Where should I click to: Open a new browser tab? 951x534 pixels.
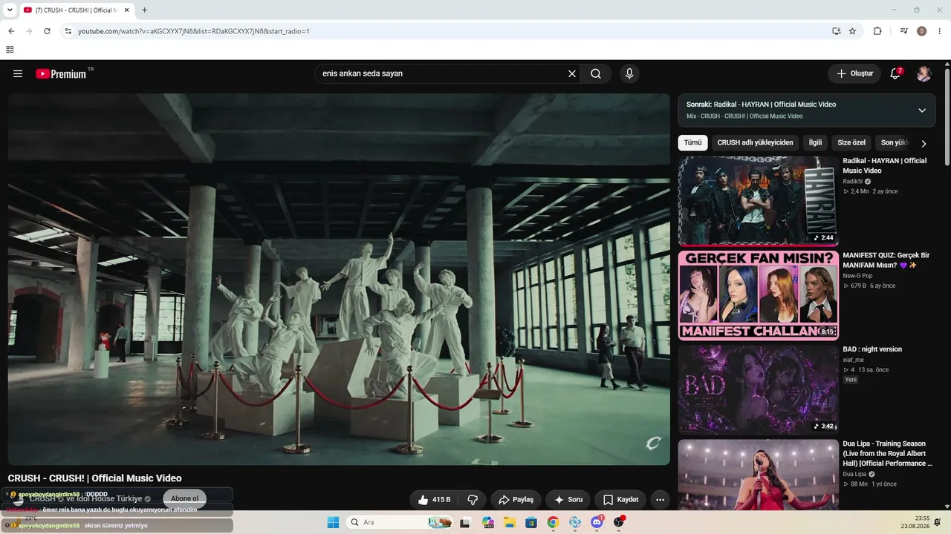(144, 10)
